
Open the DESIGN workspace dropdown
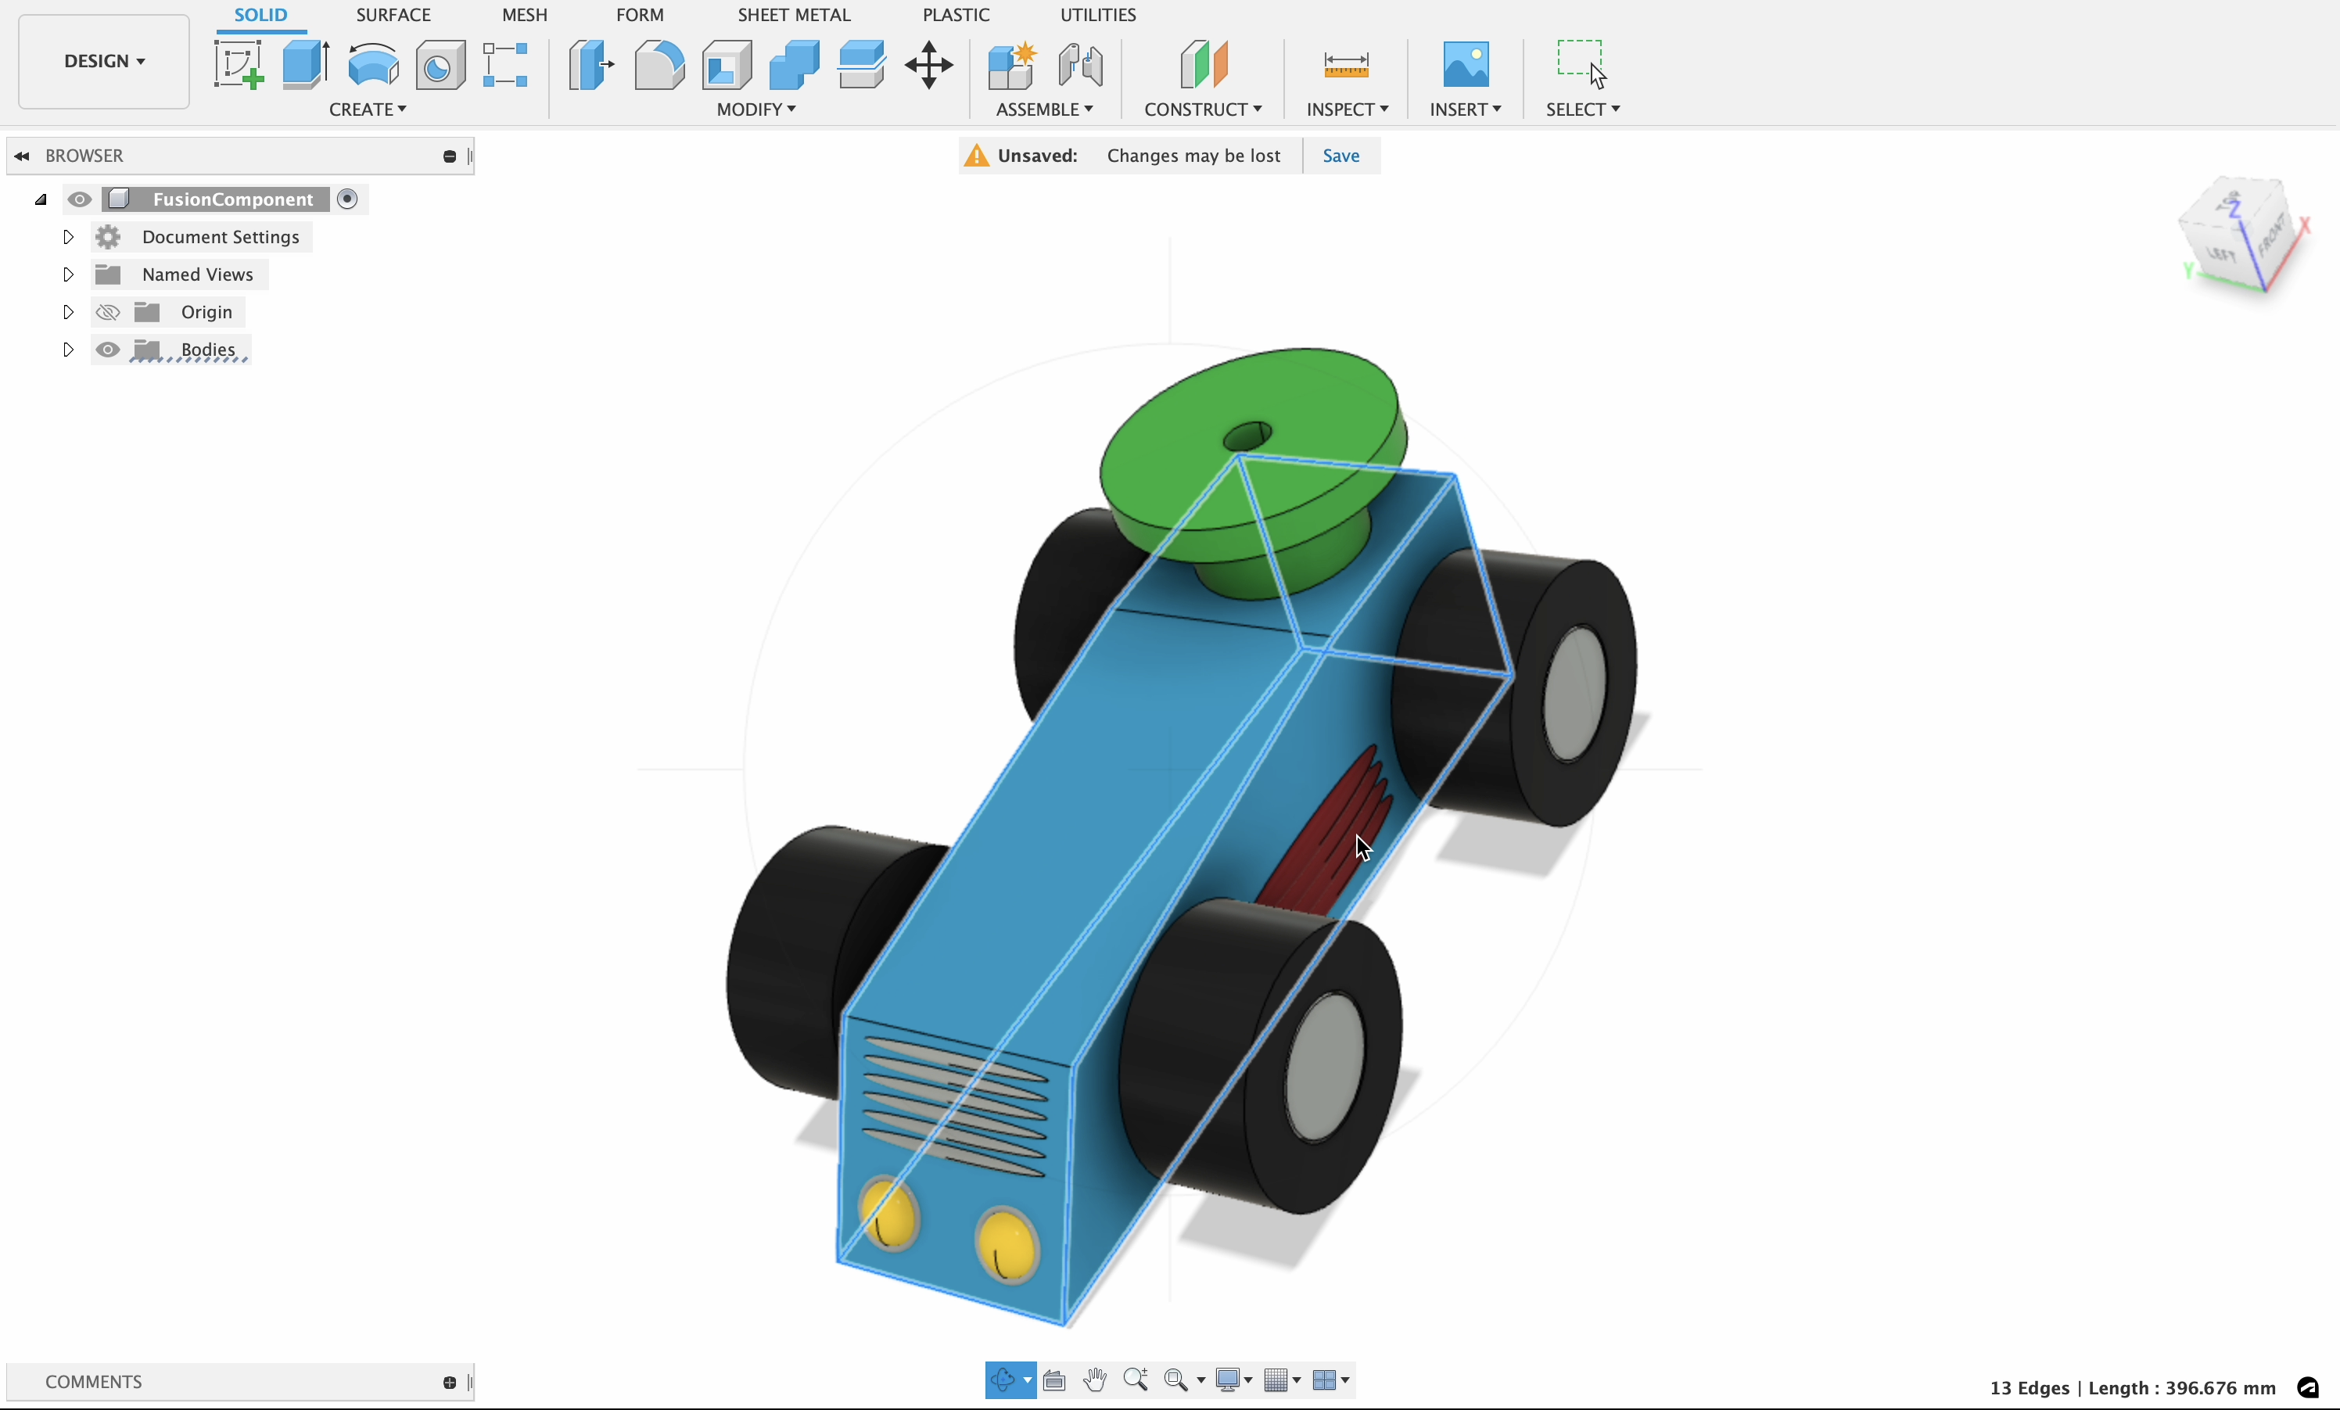click(105, 61)
